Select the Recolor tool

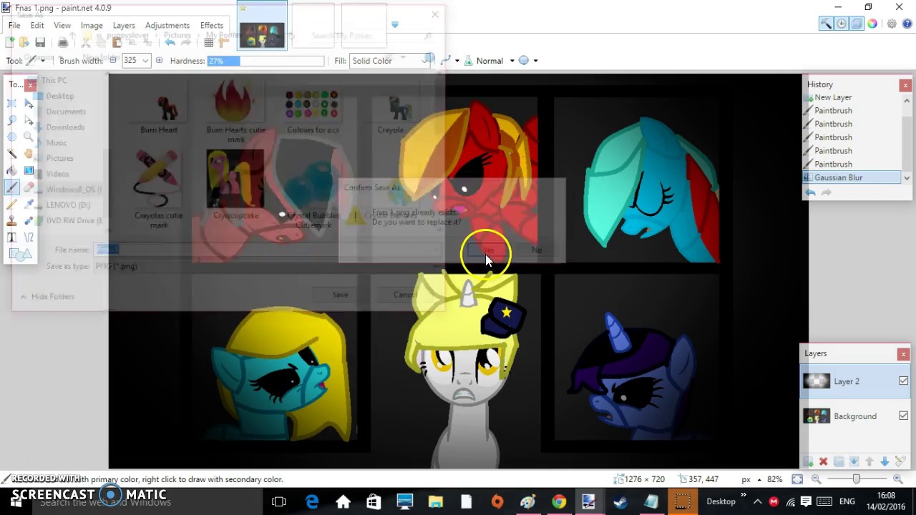[x=29, y=220]
